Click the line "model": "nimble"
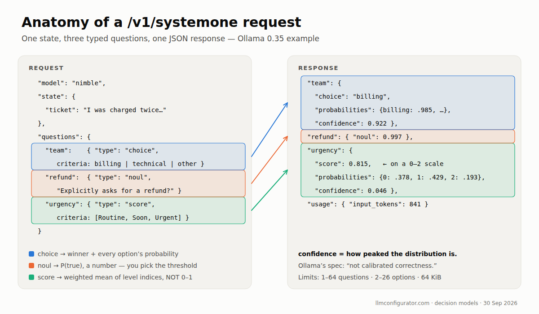The height and width of the screenshot is (314, 539). pos(72,83)
